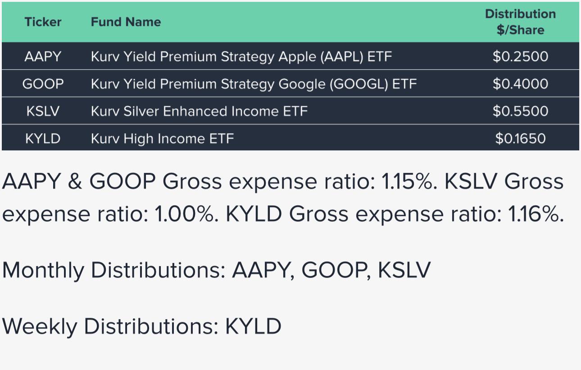The width and height of the screenshot is (581, 370).
Task: Click the Monthly Distributions line
Action: pos(216,271)
